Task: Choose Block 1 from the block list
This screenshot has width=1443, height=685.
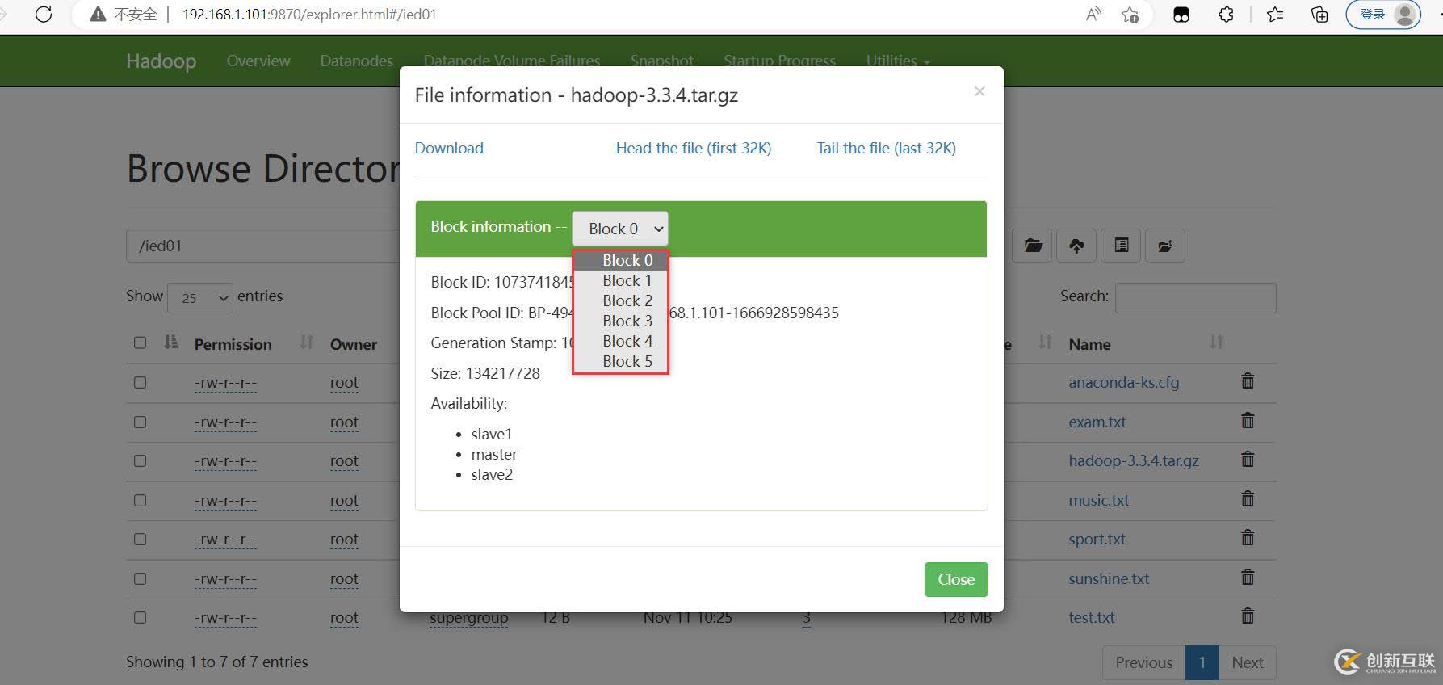Action: click(x=621, y=280)
